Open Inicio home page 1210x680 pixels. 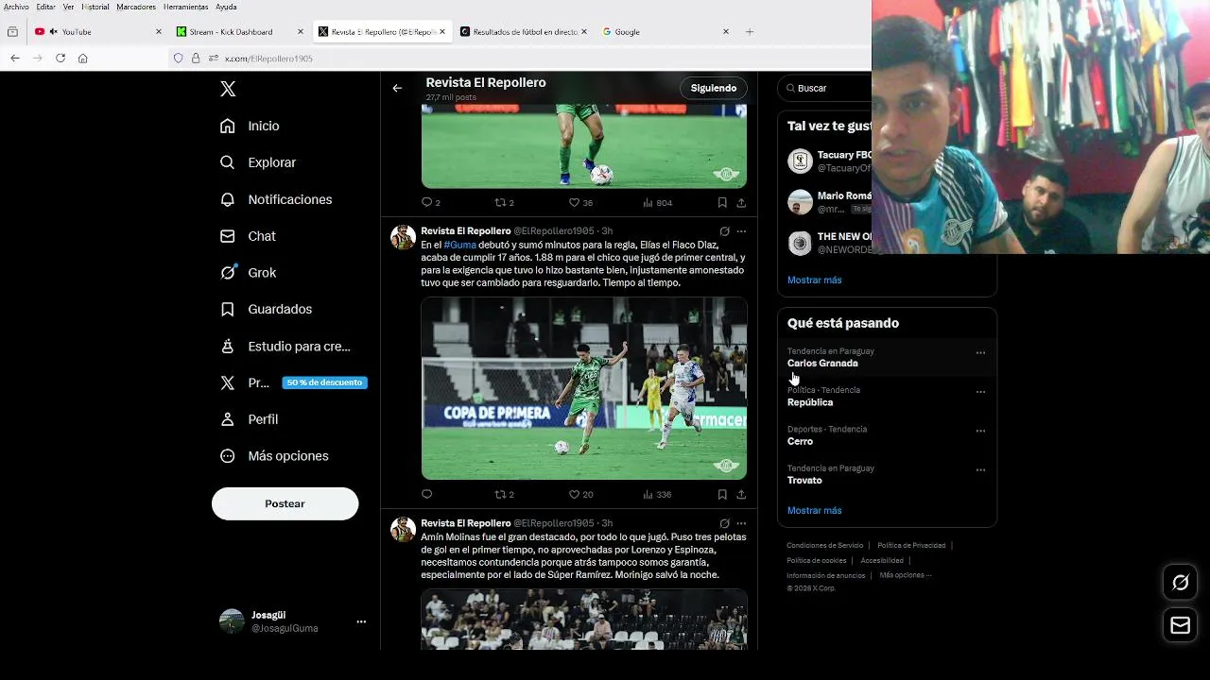(x=250, y=126)
